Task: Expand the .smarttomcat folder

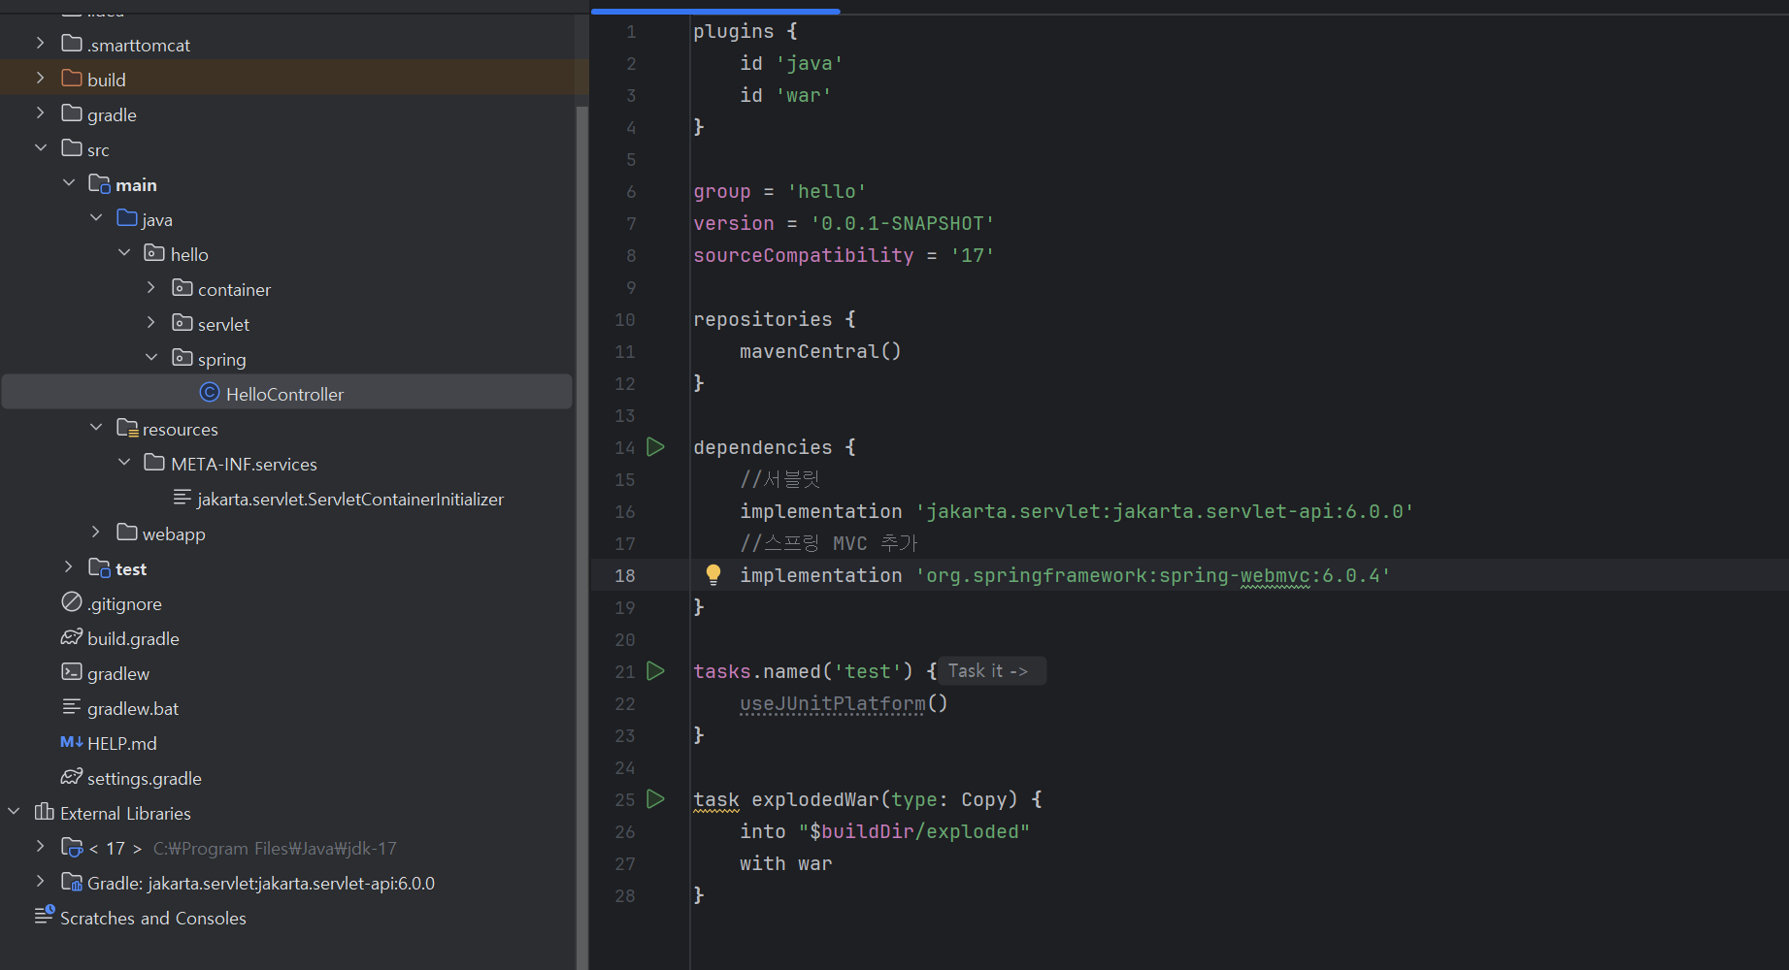Action: click(x=40, y=44)
